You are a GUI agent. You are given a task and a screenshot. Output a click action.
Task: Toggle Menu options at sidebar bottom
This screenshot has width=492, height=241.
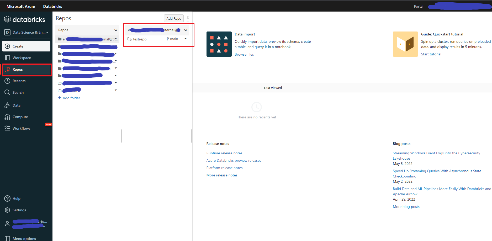click(26, 238)
